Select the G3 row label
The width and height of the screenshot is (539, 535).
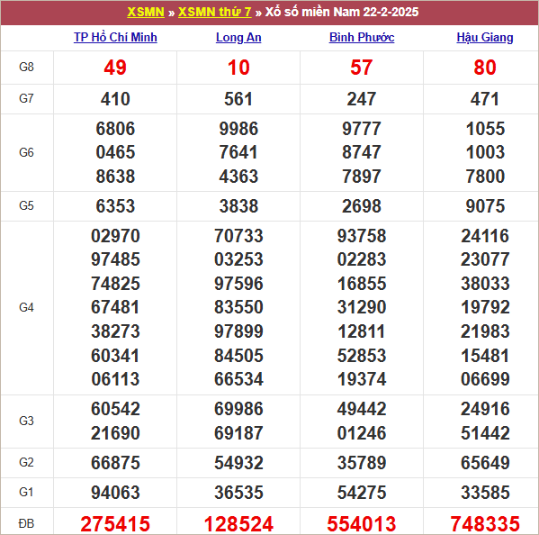click(26, 421)
